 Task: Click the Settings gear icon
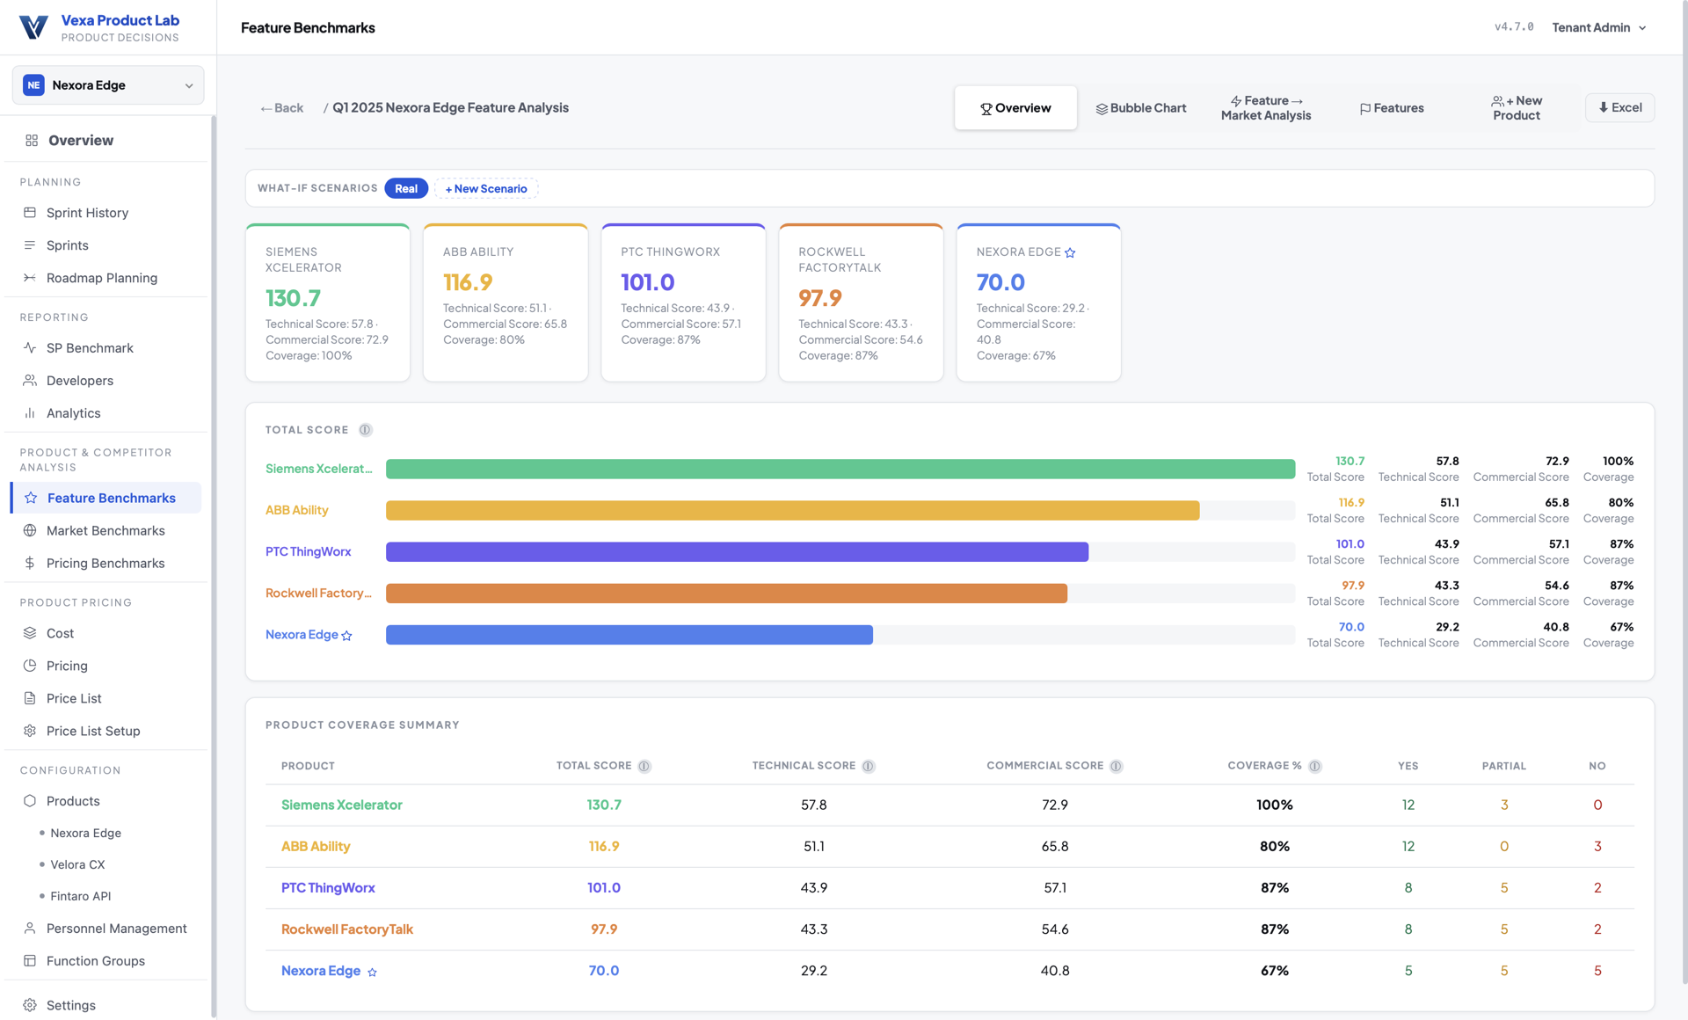(30, 1005)
